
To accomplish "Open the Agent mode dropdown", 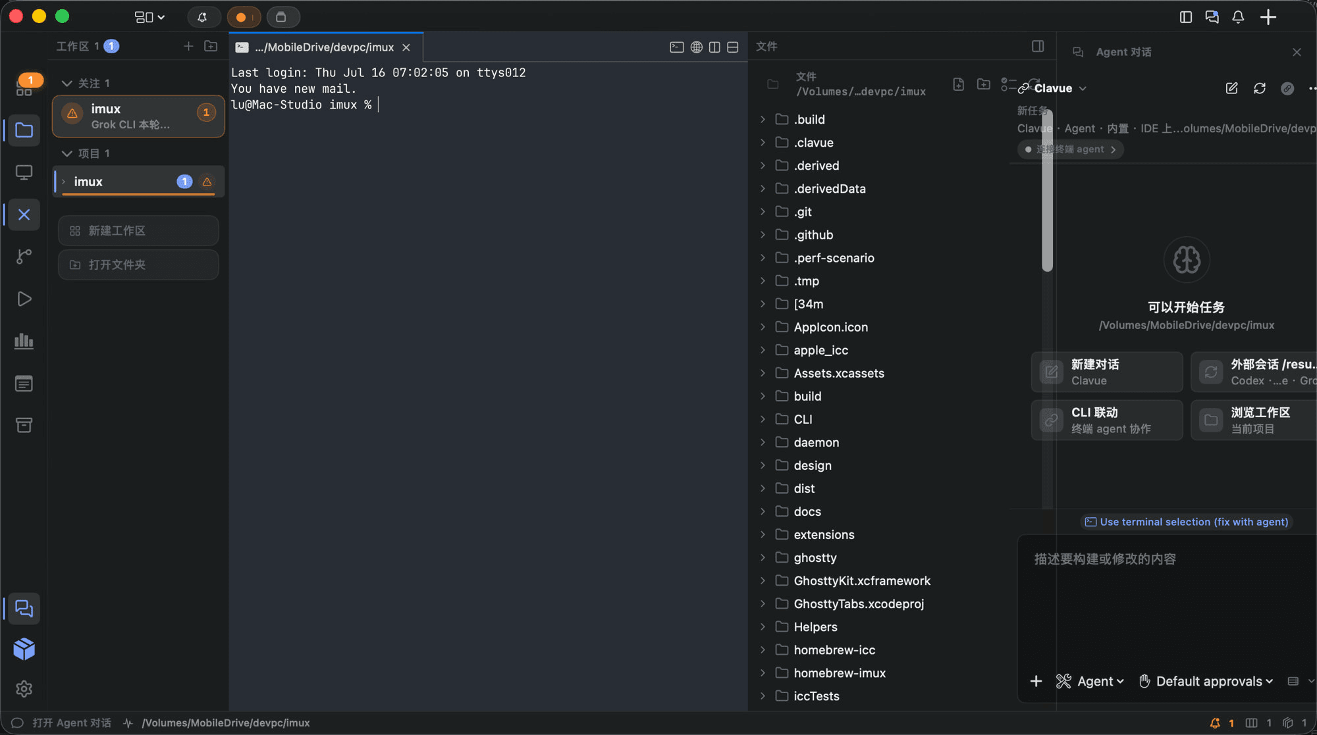I will pyautogui.click(x=1090, y=681).
